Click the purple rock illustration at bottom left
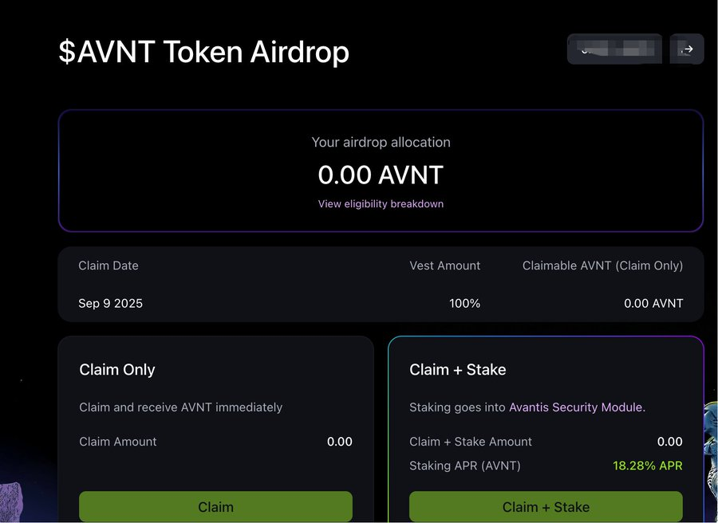 [x=11, y=502]
